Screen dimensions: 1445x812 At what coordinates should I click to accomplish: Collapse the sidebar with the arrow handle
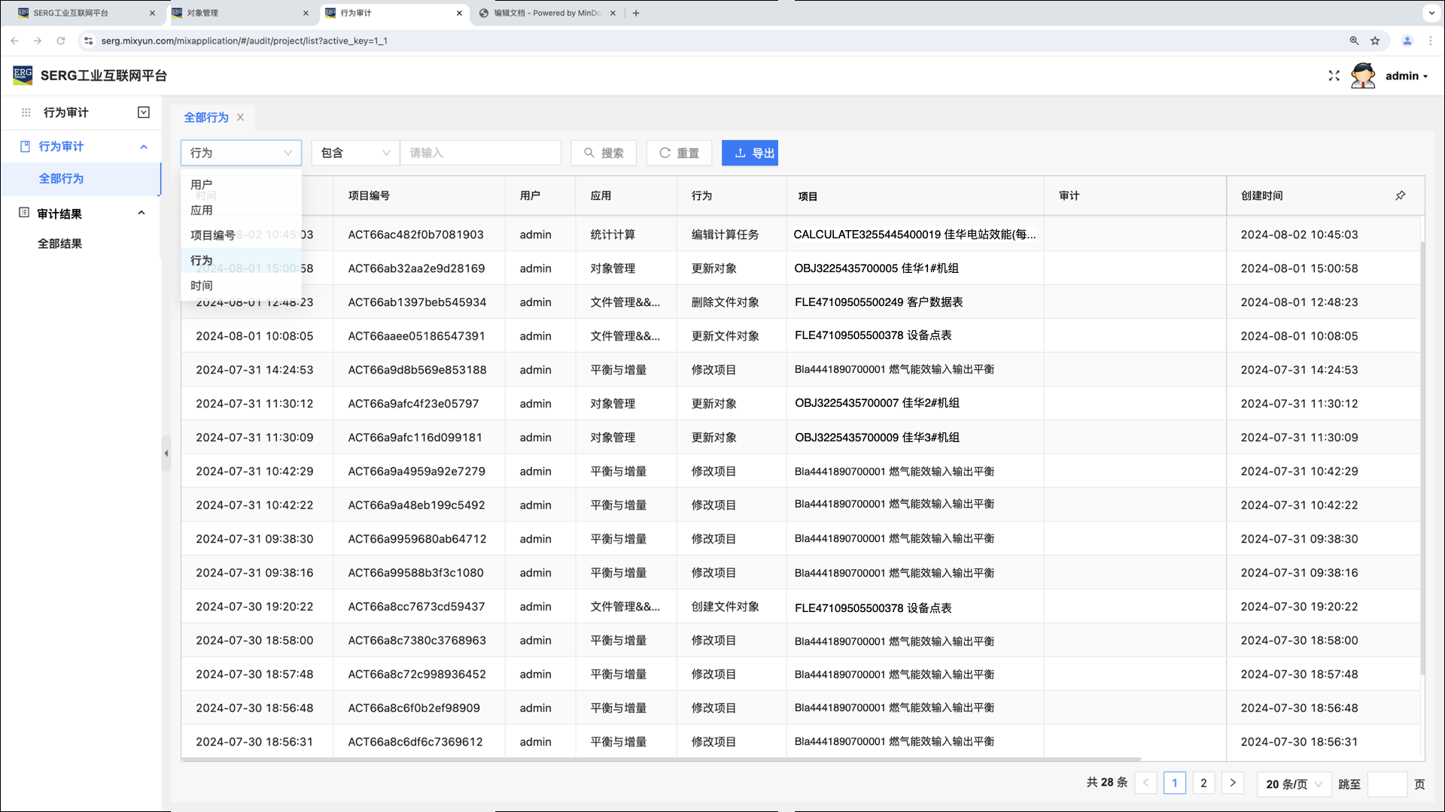pos(166,453)
